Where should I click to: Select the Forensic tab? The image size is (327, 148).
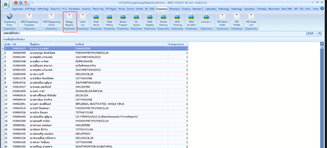coord(86,9)
